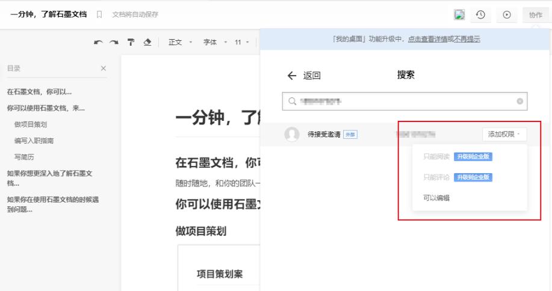Click the 外部 tag next to invitee
The image size is (552, 291).
click(x=350, y=134)
